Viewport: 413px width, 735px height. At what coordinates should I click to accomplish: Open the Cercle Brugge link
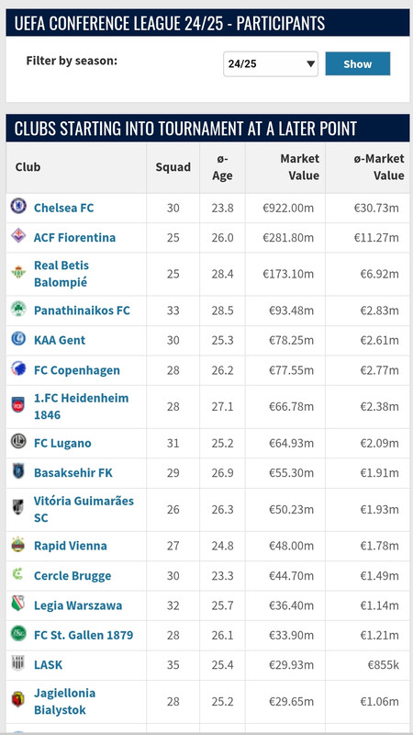[73, 576]
